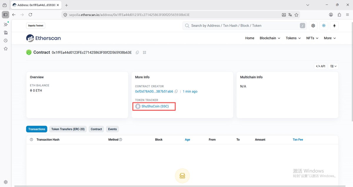Copy the contract address next to the title
Viewport: 353px width, 187px height.
(137, 52)
